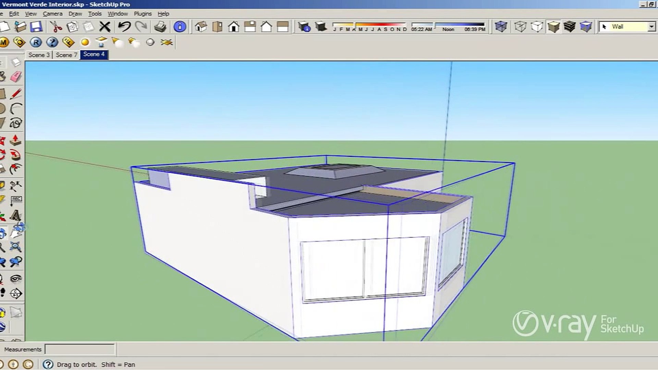
Task: Click the shadow month date slider
Action: [x=369, y=25]
